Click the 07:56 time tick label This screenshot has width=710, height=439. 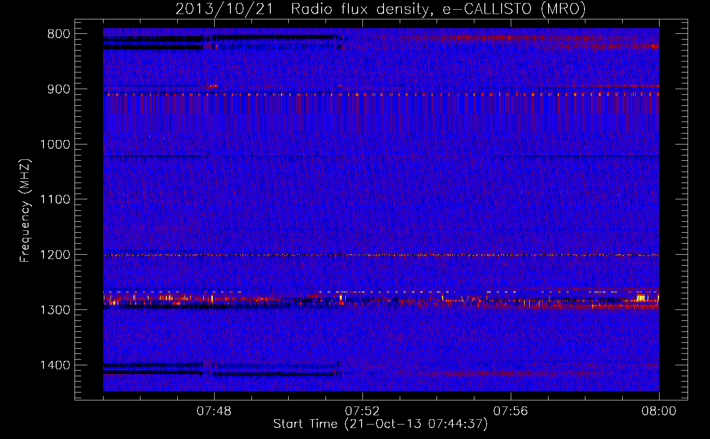coord(511,411)
